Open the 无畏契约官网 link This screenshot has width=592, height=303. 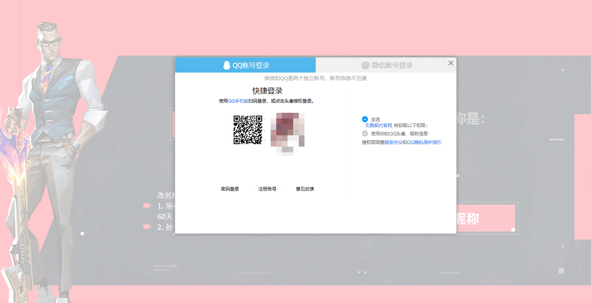pos(378,126)
